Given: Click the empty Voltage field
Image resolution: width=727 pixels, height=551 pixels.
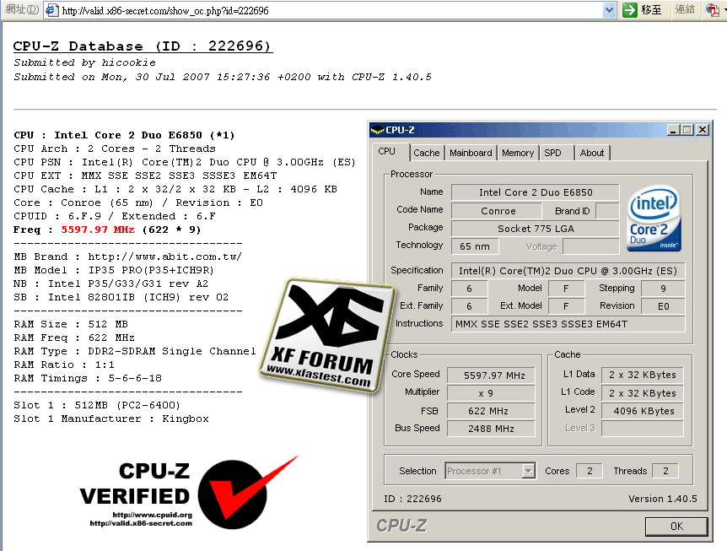Looking at the screenshot, I should click(591, 246).
